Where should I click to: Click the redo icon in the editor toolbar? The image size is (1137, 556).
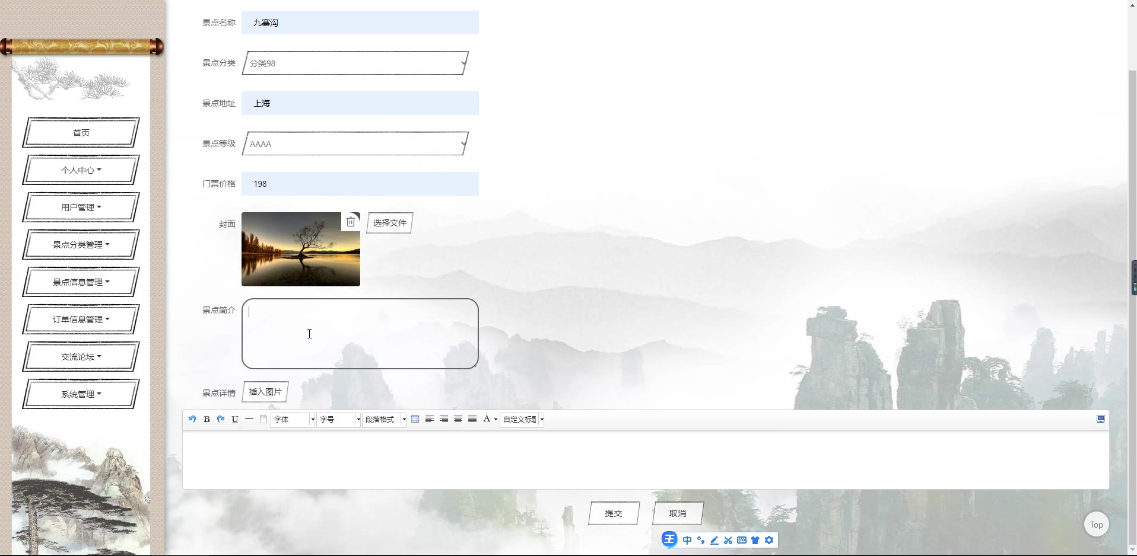click(x=221, y=419)
